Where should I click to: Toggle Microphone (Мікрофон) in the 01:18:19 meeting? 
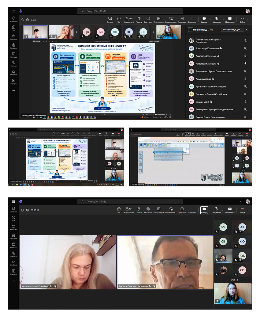pos(217,210)
